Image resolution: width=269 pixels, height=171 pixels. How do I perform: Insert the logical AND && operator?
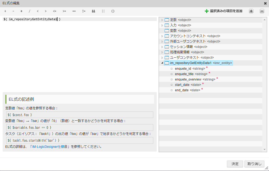pos(93,11)
